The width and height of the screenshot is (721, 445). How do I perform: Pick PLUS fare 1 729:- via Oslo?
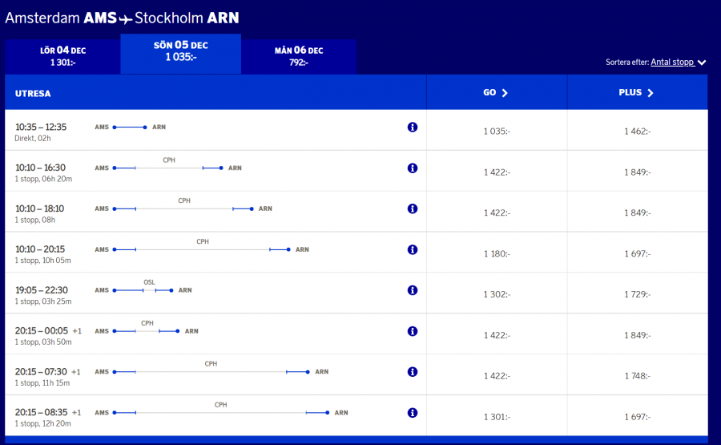point(637,294)
